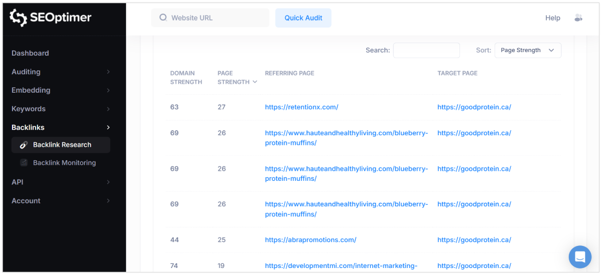602x275 pixels.
Task: Expand the Embedding sidebar section
Action: (60, 90)
